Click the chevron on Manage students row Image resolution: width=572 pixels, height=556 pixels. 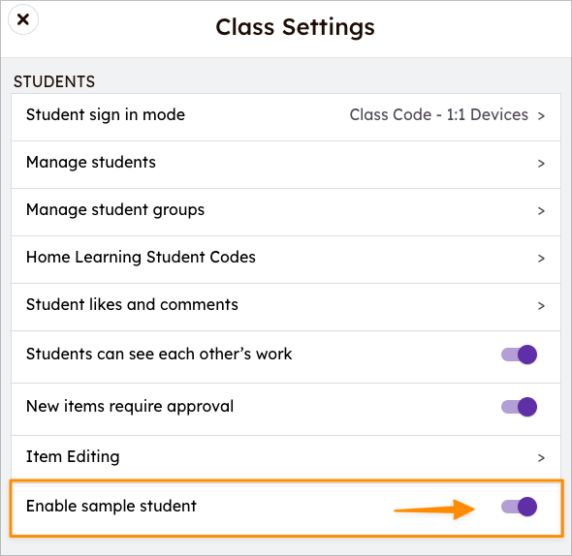541,164
